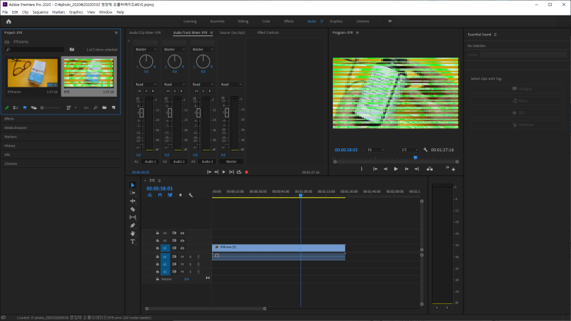Open Audio 1 automation Read dropdown

click(x=146, y=84)
